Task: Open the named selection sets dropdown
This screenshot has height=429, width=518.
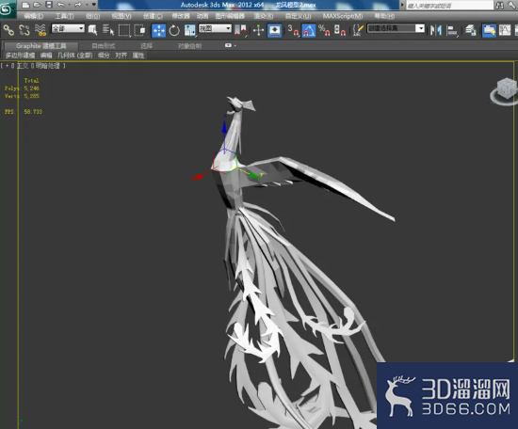Action: coord(396,28)
